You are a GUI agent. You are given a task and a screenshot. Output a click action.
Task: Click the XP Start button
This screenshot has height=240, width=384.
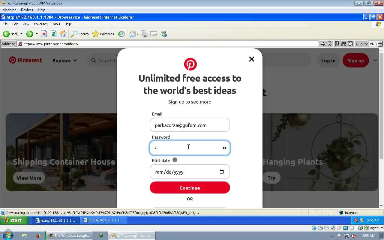tap(14, 220)
